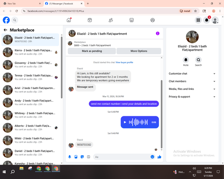Choose a GIF icon
Viewport: 224px width, 179px height.
pyautogui.click(x=88, y=157)
